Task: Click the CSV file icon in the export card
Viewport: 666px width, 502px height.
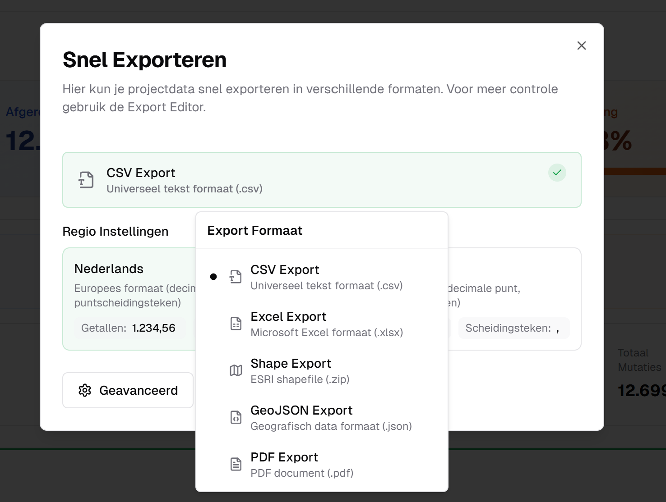Action: (x=85, y=180)
